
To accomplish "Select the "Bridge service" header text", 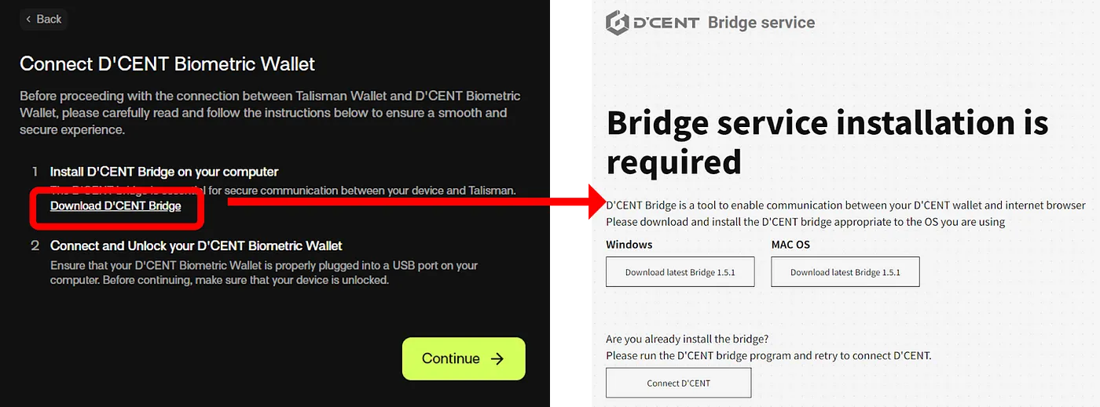I will point(761,23).
